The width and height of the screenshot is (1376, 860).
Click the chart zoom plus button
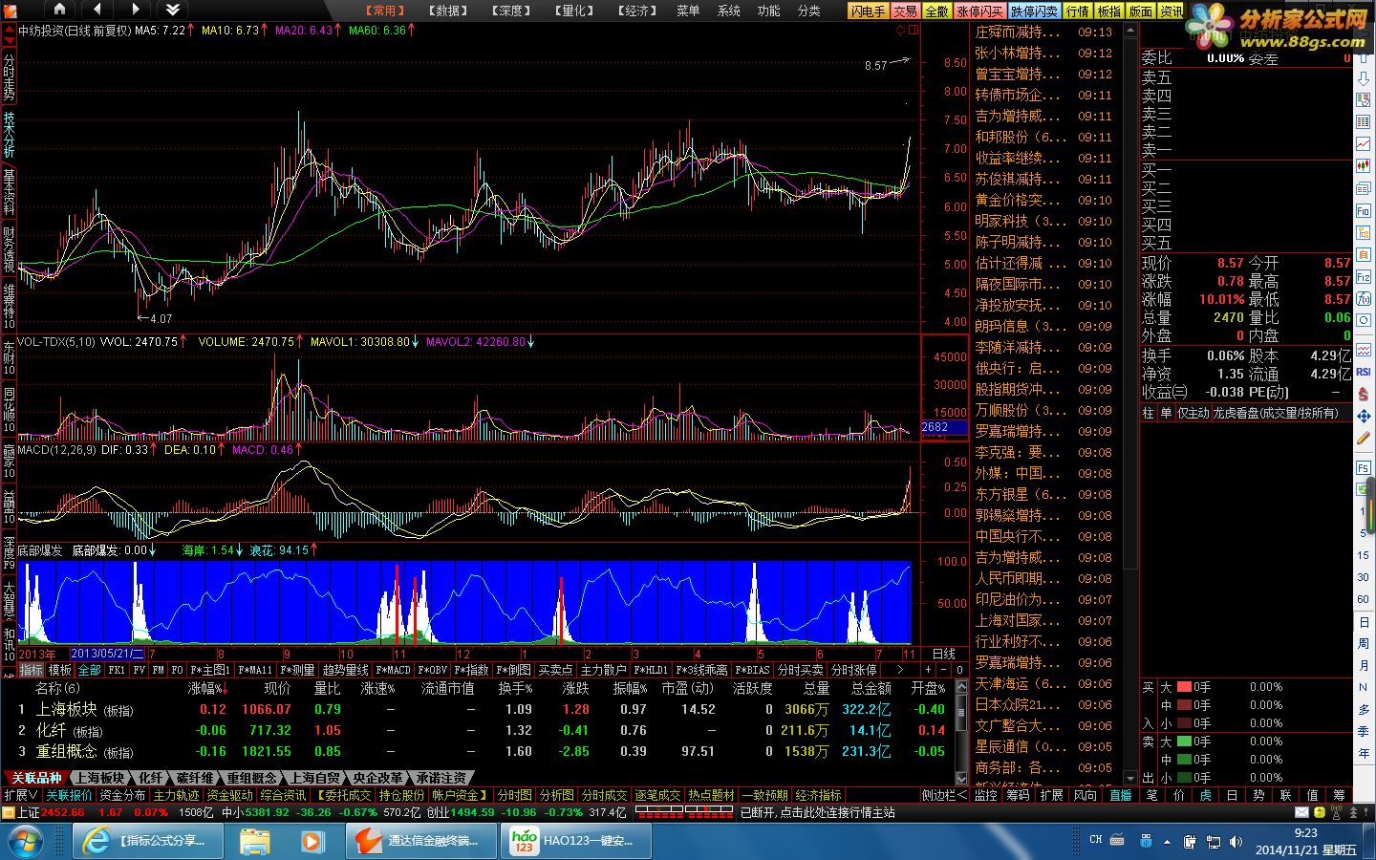928,670
